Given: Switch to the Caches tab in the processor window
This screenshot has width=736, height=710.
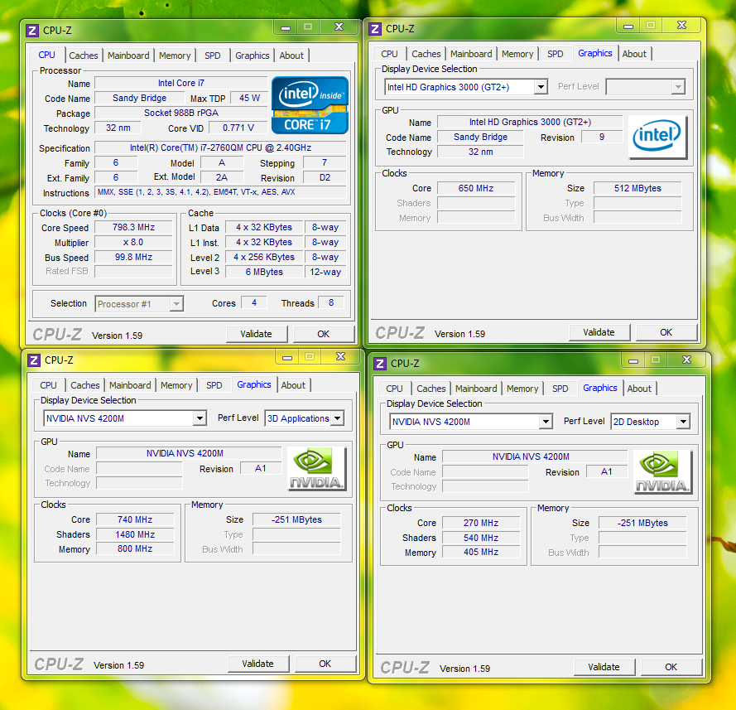Looking at the screenshot, I should [84, 56].
